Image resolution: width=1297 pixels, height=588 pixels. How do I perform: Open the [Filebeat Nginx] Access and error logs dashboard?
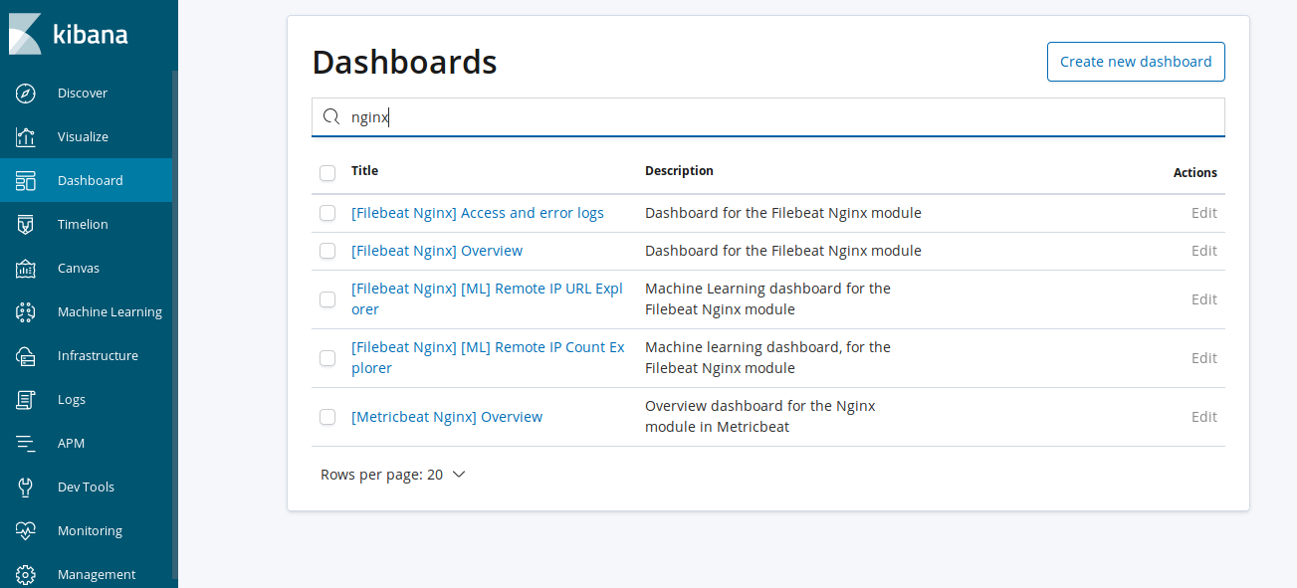(x=477, y=212)
